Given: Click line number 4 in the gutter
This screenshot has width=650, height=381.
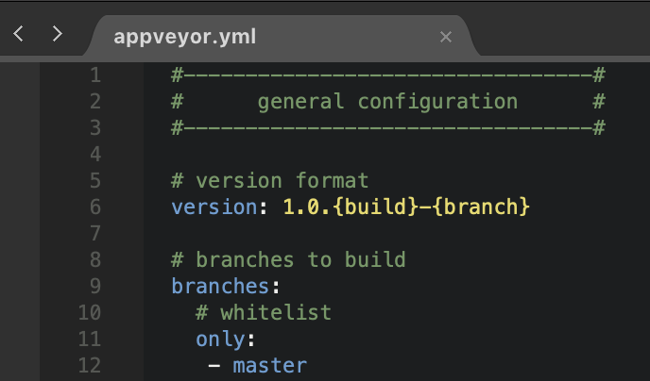Looking at the screenshot, I should click(95, 155).
